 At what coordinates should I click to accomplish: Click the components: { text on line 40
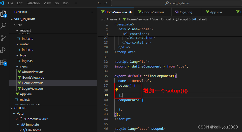tap(131, 100)
